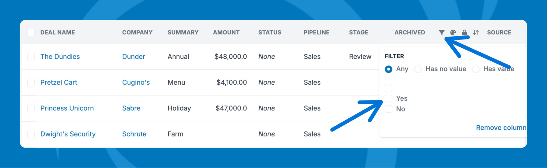This screenshot has width=547, height=168.
Task: Tick the blank value filter checkbox
Action: 389,88
